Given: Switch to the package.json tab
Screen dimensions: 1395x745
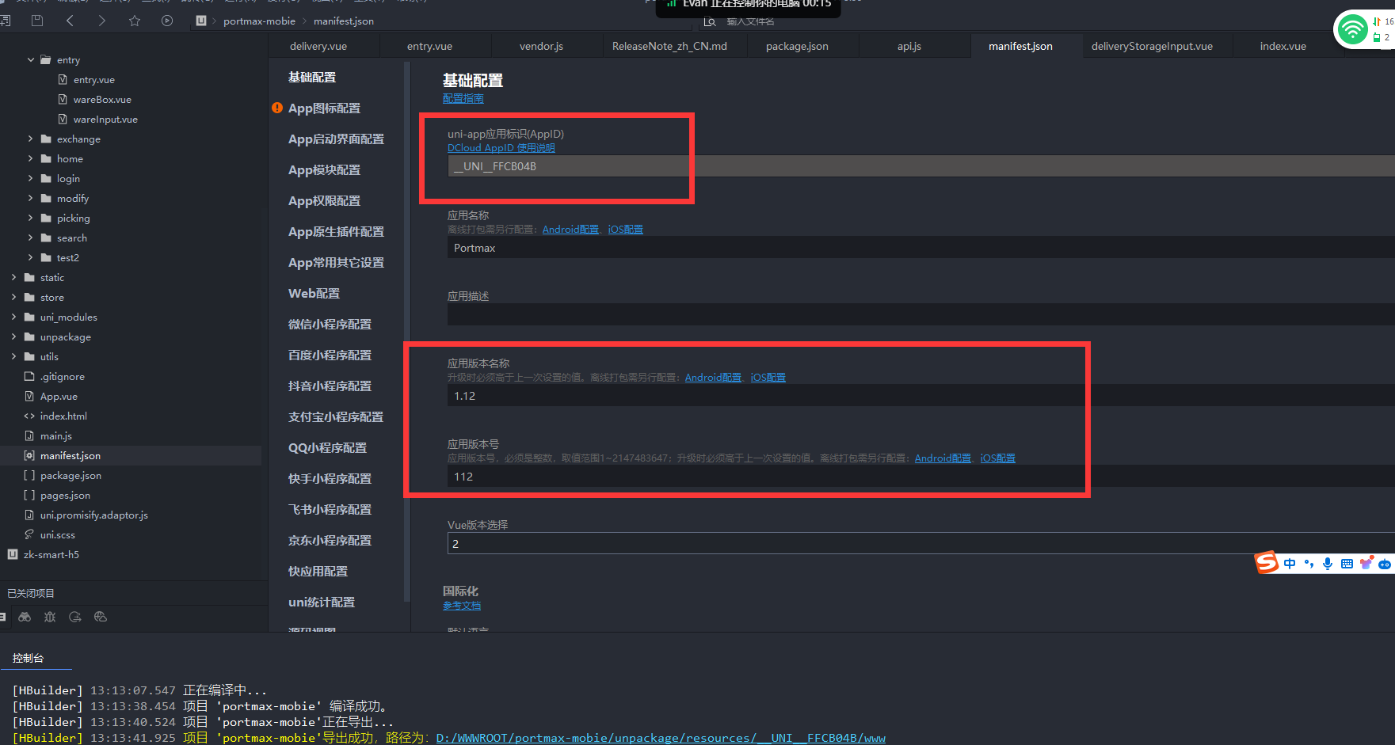Looking at the screenshot, I should tap(797, 46).
